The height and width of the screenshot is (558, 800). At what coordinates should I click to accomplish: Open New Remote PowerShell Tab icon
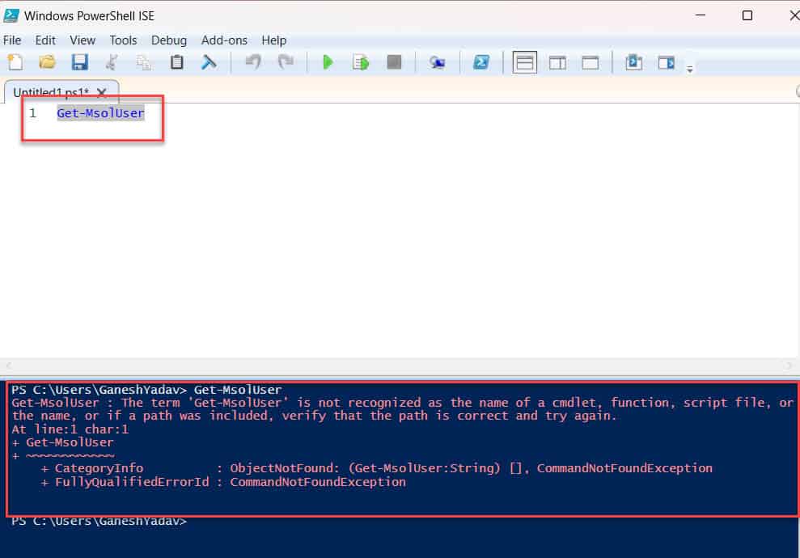(438, 62)
